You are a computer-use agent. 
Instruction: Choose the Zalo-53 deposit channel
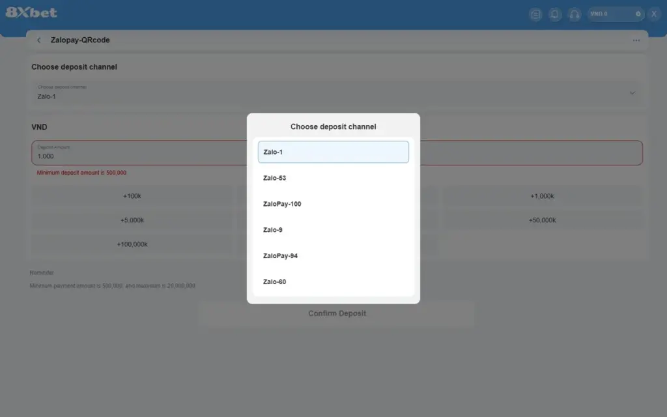click(x=333, y=178)
